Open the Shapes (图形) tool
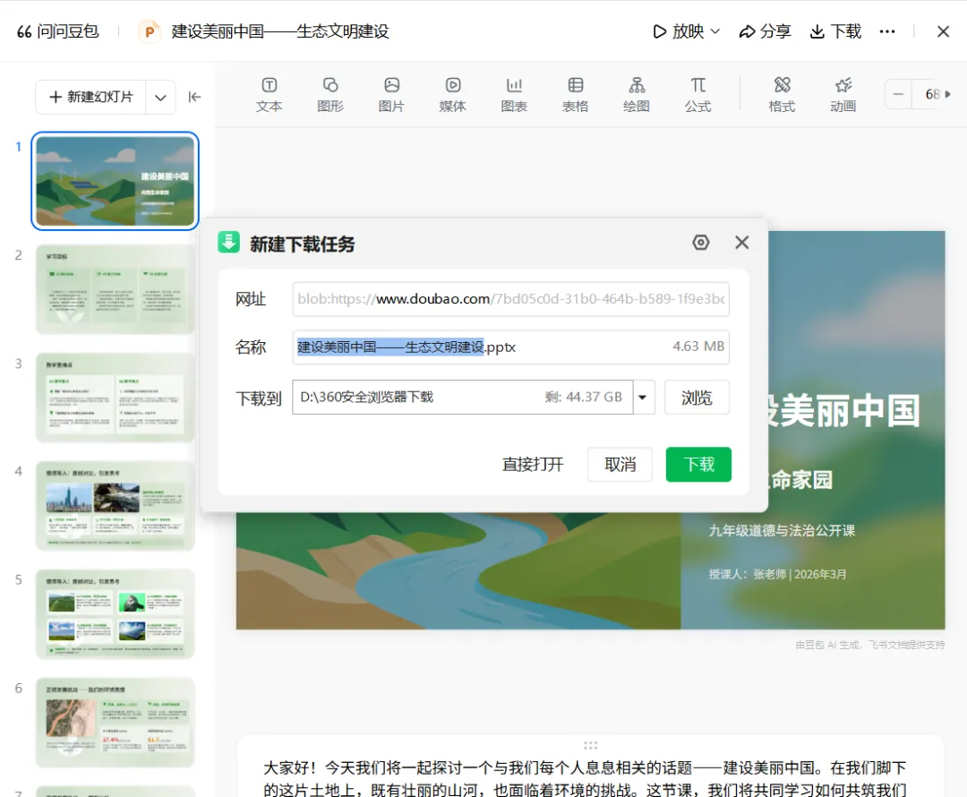Image resolution: width=967 pixels, height=797 pixels. click(329, 94)
